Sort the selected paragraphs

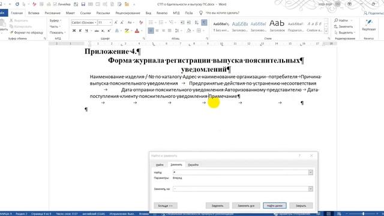197,23
